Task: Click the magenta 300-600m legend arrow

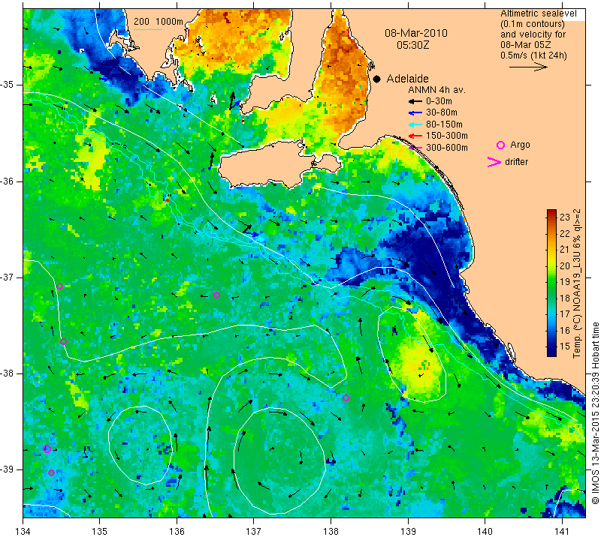Action: click(x=415, y=148)
